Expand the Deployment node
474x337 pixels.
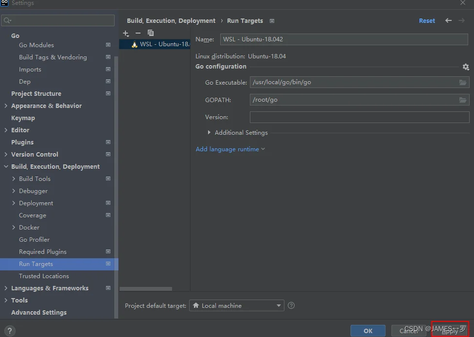point(14,203)
